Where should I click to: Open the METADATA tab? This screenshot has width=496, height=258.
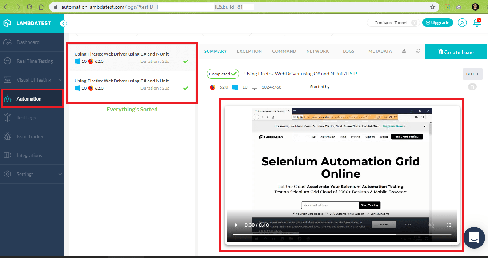[380, 51]
